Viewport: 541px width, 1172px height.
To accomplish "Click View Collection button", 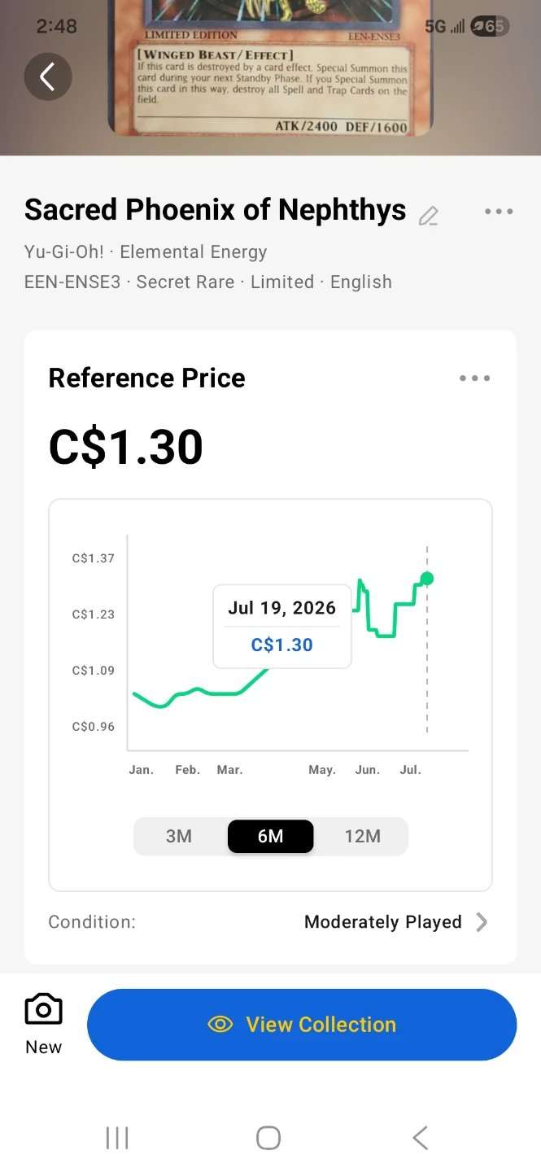I will [302, 1025].
